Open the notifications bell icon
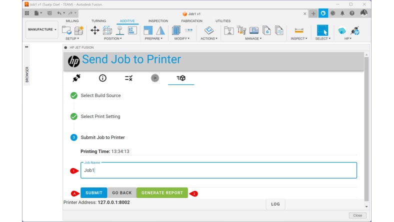Screen dimensions: 394x222 point(342,13)
